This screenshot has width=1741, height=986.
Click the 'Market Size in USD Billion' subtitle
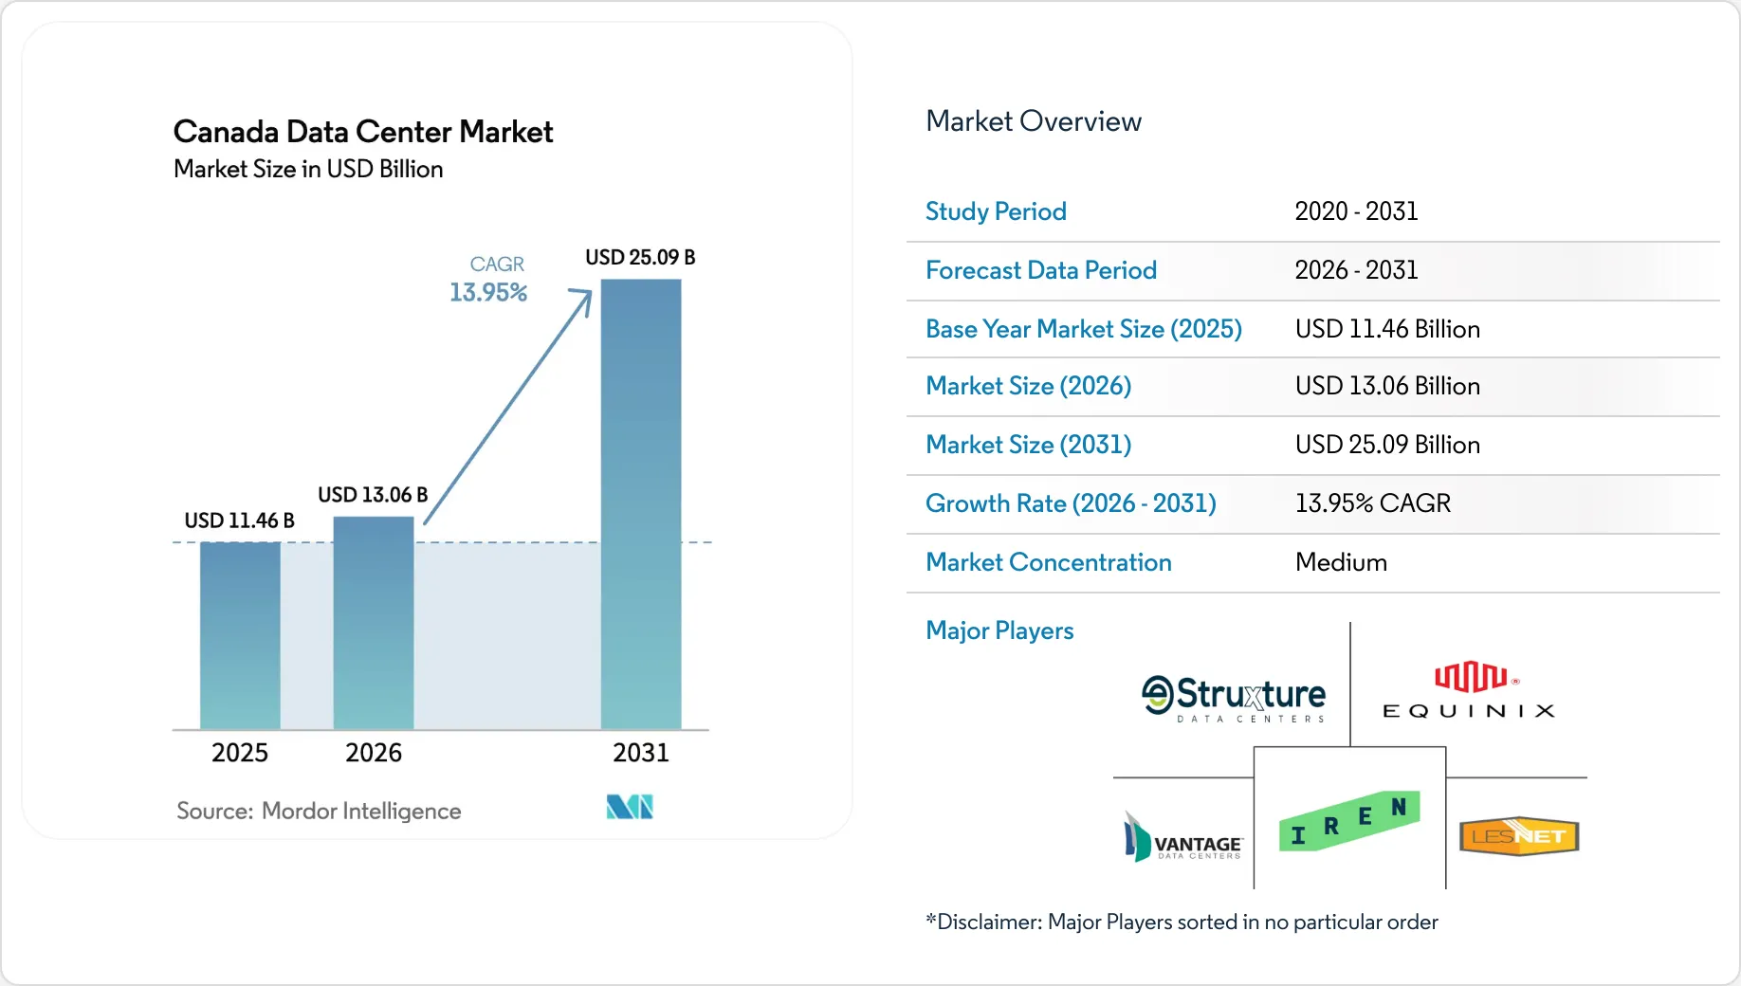pos(308,169)
